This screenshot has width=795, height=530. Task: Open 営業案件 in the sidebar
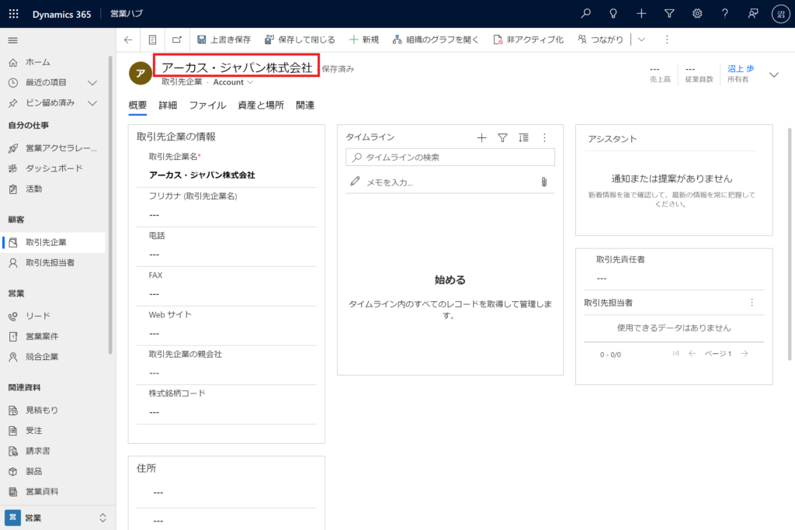pos(42,336)
